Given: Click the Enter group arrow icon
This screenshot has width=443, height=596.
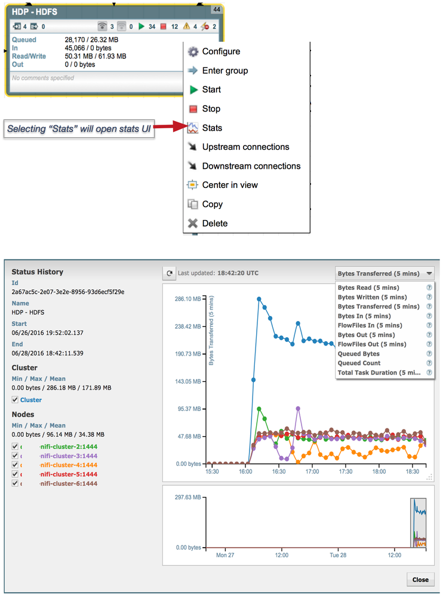Looking at the screenshot, I should pyautogui.click(x=193, y=70).
